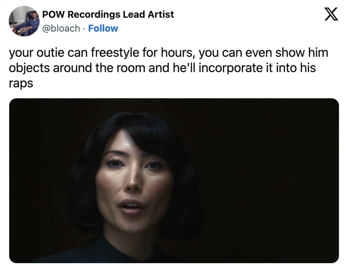Viewport: 346px width, 267px height.
Task: Follow the @bloach account
Action: (103, 28)
